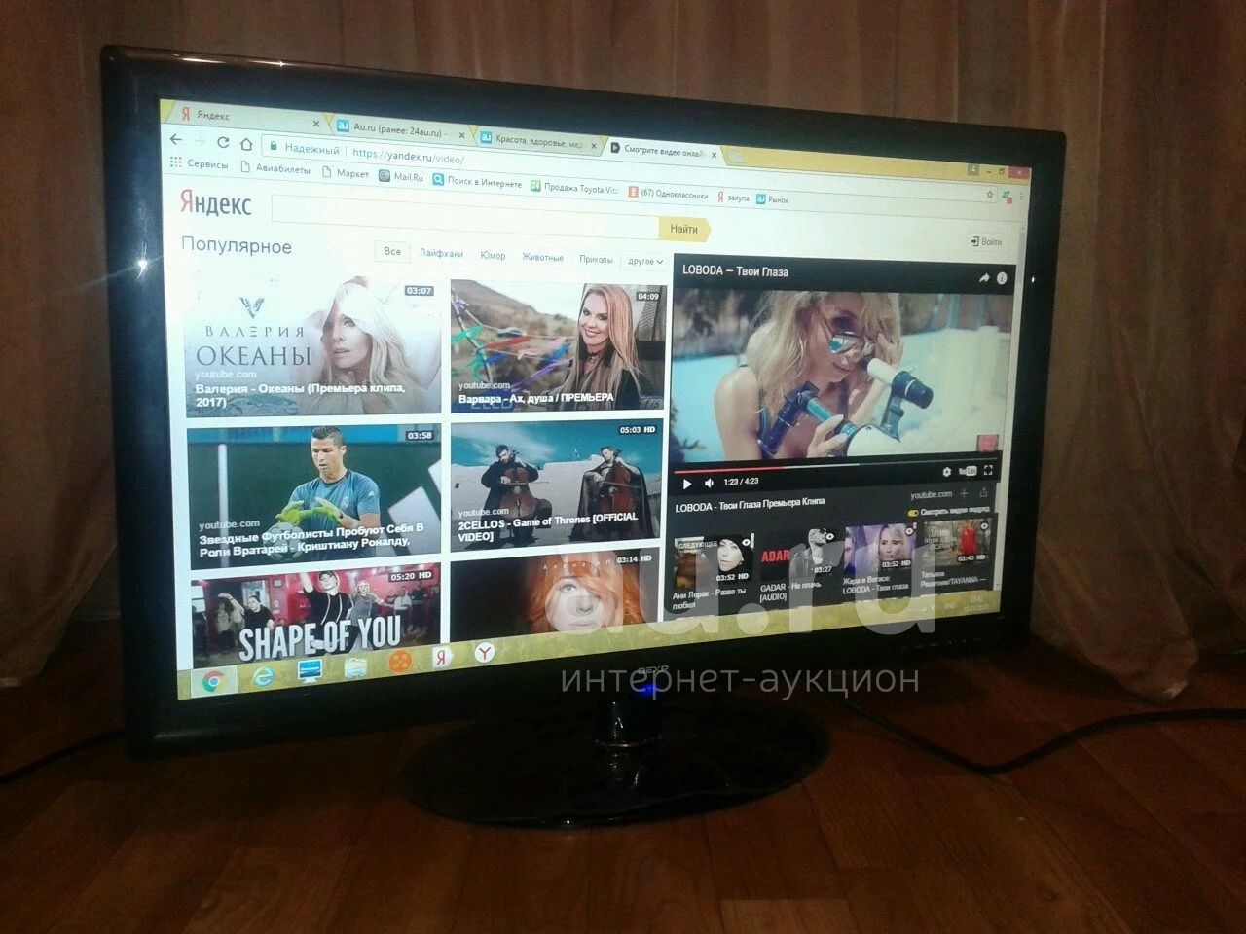Open the red-haired singer video thumbnail
The height and width of the screenshot is (934, 1246).
point(557,597)
